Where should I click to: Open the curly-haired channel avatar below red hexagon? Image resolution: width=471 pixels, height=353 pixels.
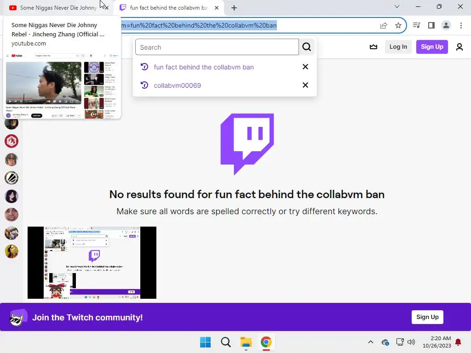click(11, 159)
